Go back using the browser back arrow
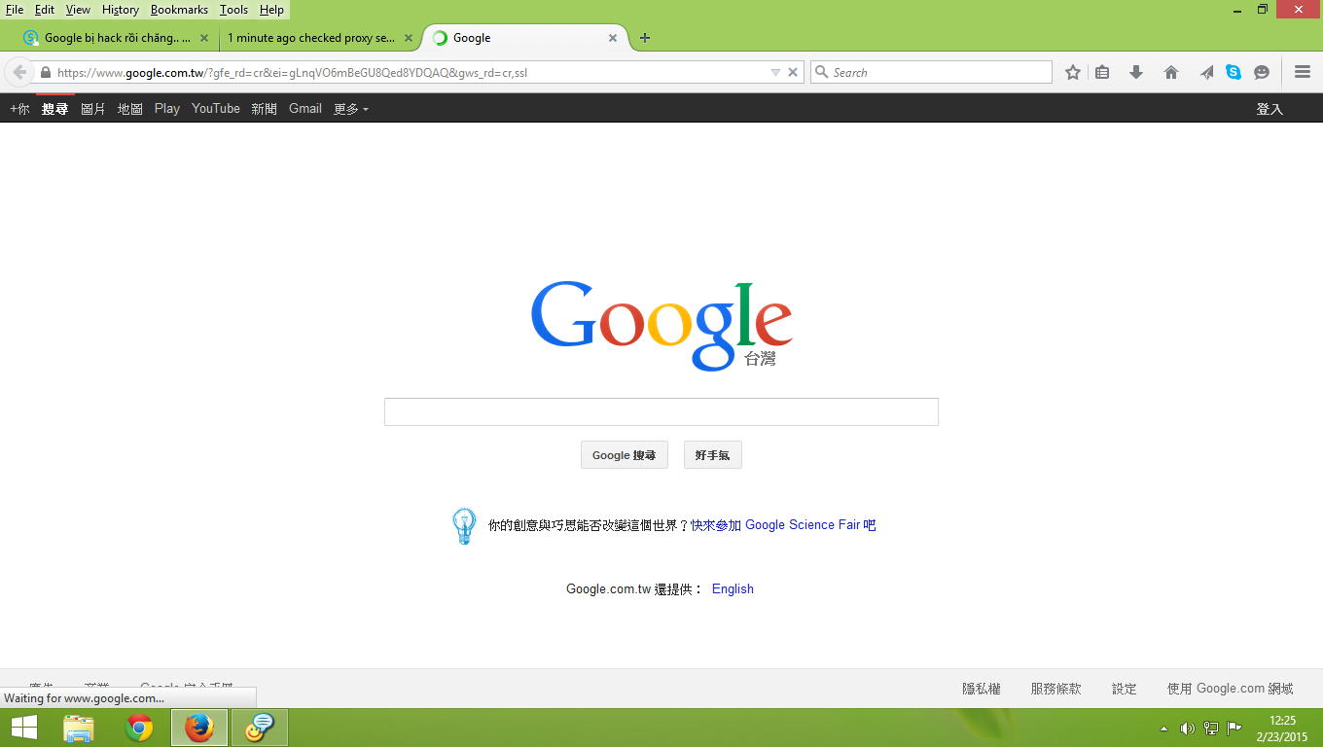This screenshot has height=747, width=1323. [19, 72]
